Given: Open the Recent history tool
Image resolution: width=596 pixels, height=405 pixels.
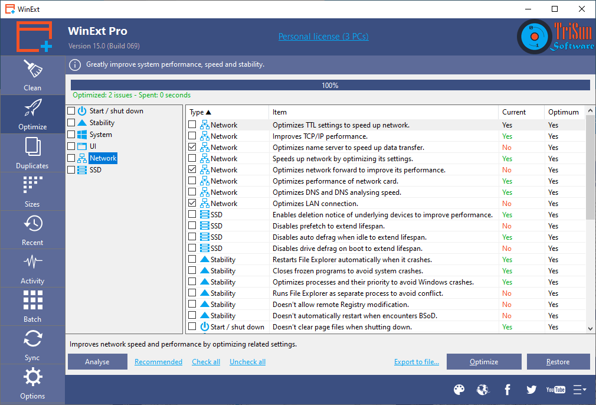Looking at the screenshot, I should pos(32,230).
